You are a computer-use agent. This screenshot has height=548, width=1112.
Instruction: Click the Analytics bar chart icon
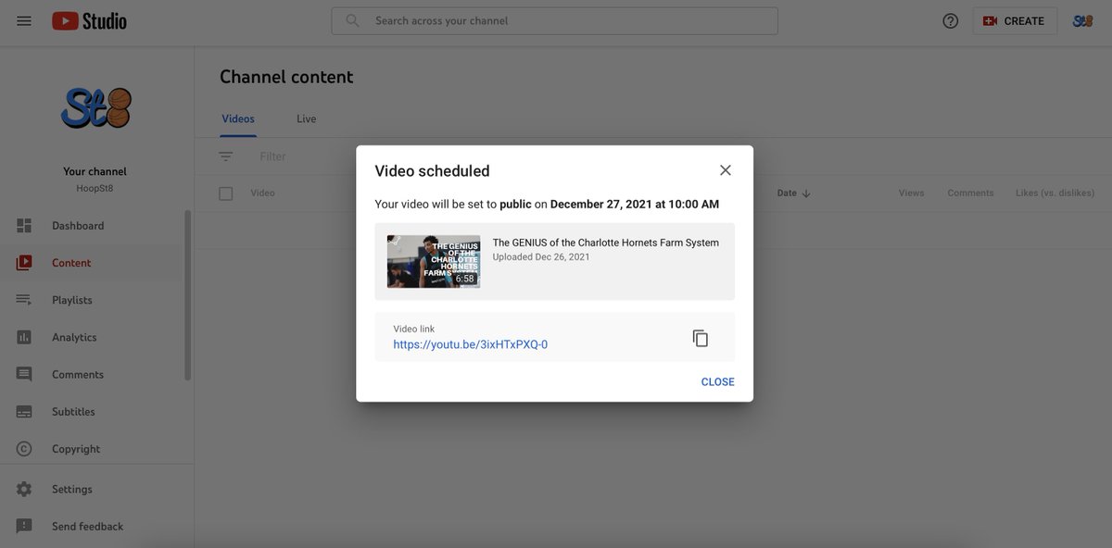[24, 337]
